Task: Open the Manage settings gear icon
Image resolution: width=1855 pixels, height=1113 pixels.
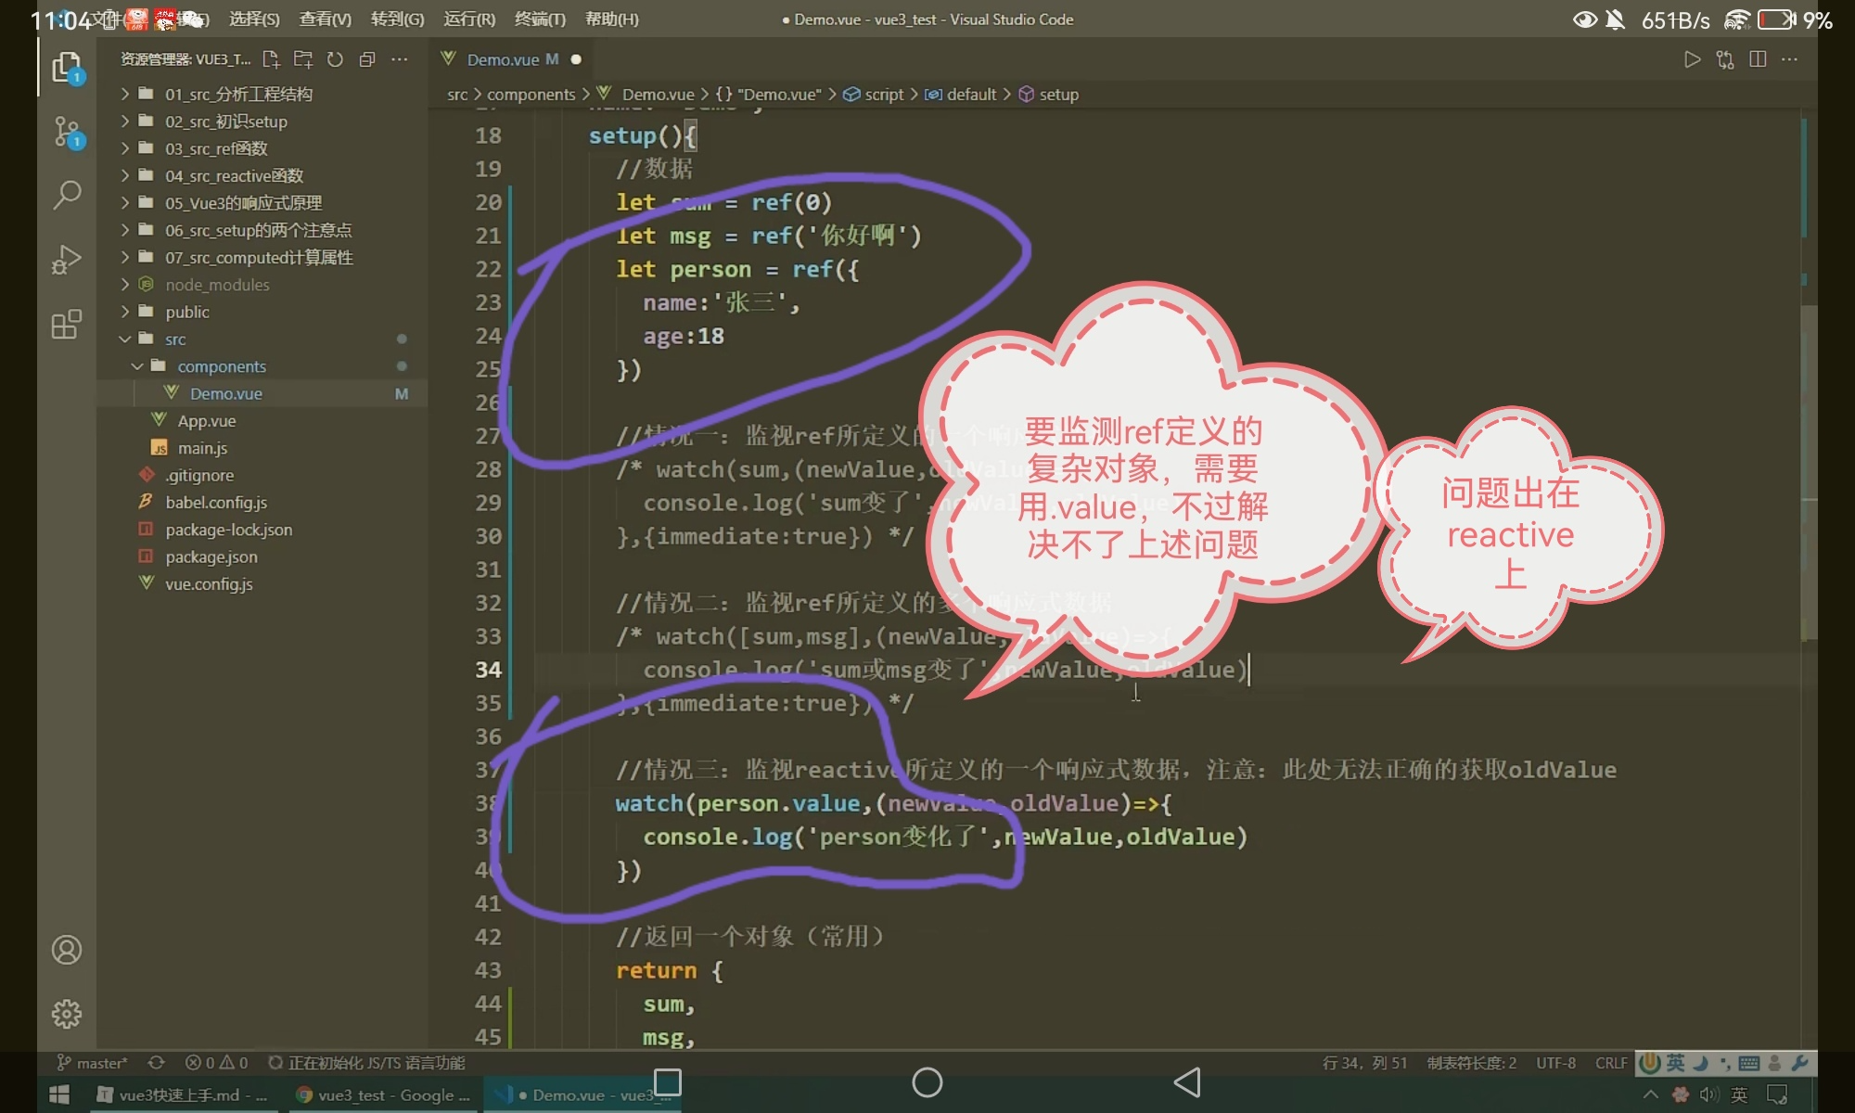Action: [67, 1014]
